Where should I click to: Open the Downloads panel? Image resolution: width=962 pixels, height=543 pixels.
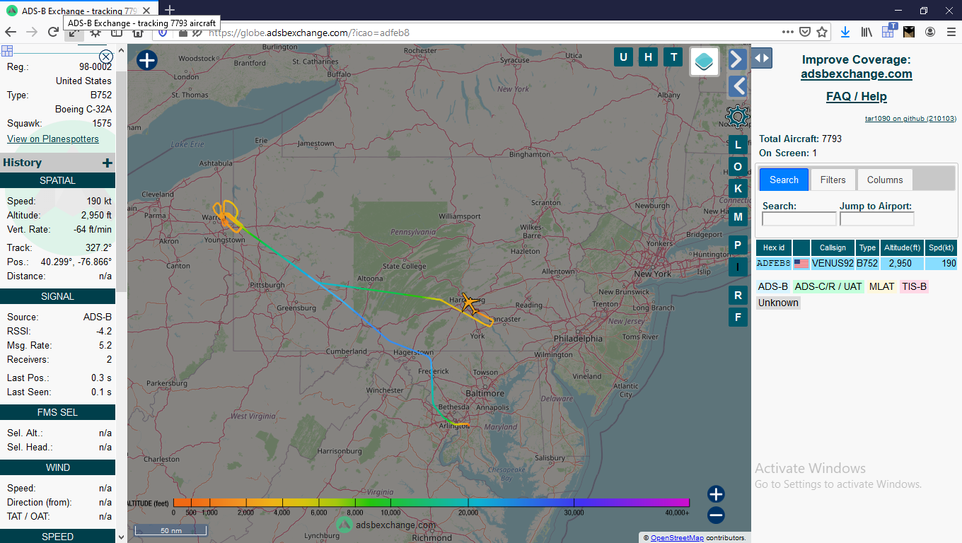[845, 32]
